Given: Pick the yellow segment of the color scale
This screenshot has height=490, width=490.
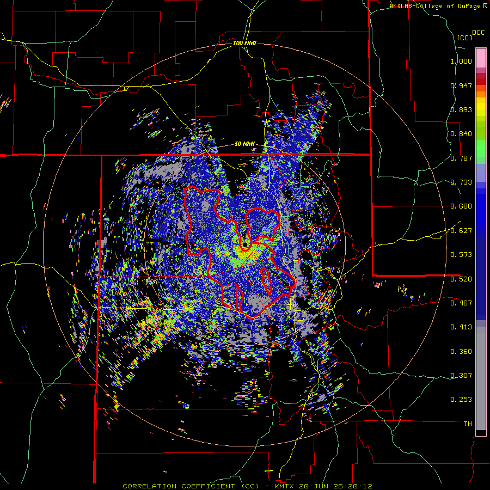Looking at the screenshot, I should pyautogui.click(x=481, y=107).
